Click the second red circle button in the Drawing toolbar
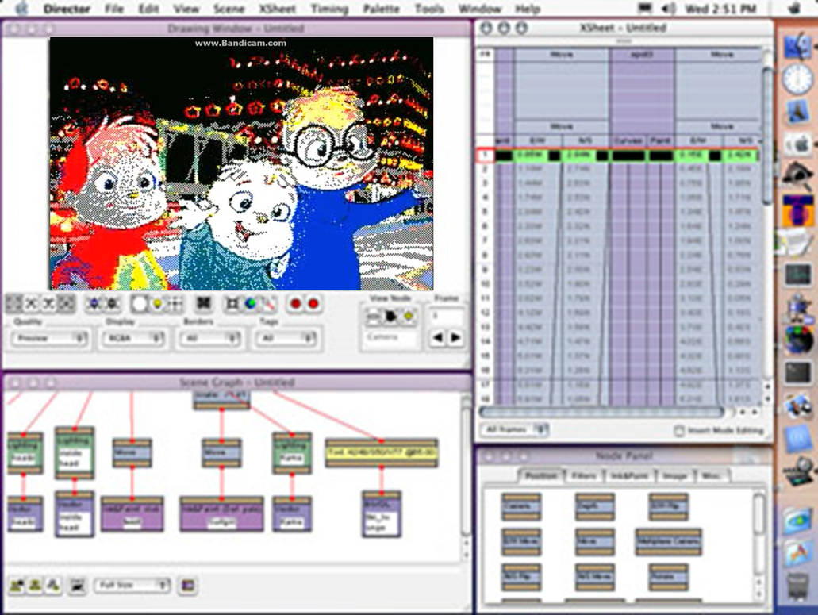 313,303
